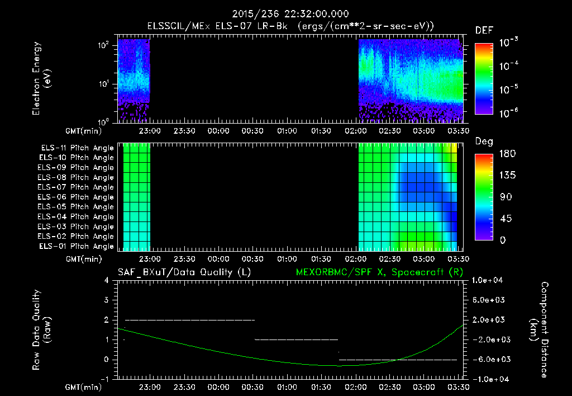Click the white data quality line at level 2
Viewport: 572px width, 396px height.
(x=190, y=320)
